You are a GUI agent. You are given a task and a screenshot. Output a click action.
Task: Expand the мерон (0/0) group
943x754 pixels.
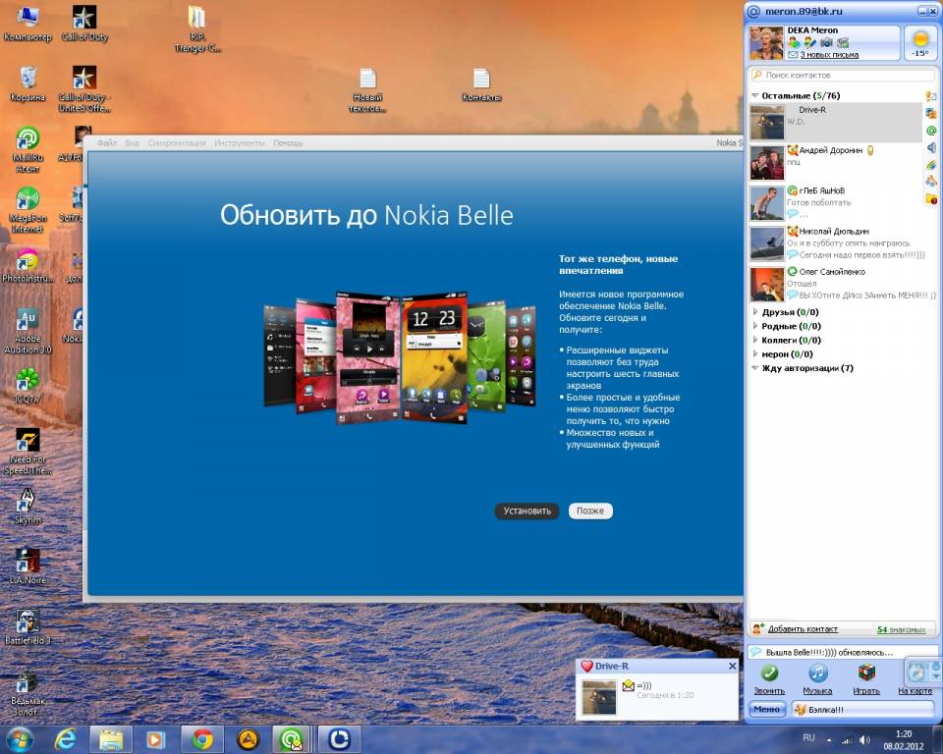tap(754, 354)
